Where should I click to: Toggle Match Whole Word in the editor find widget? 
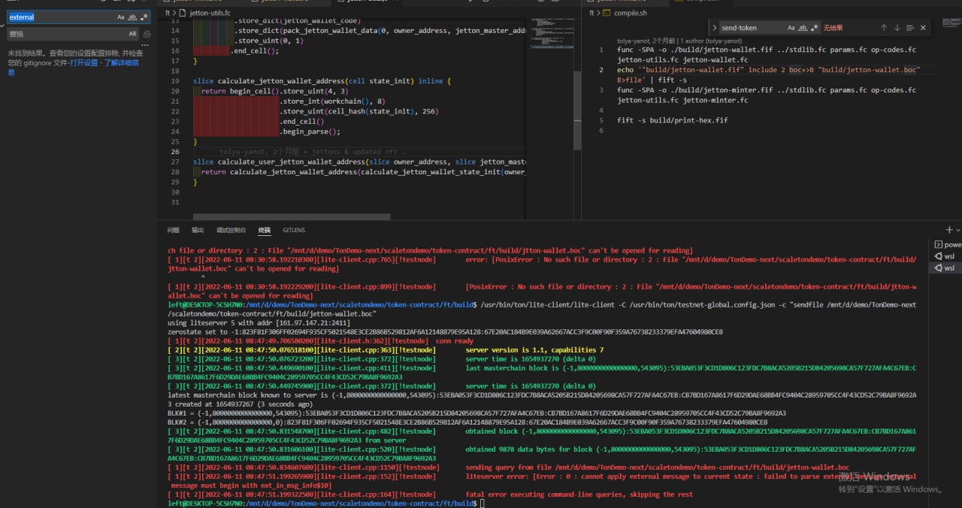click(x=803, y=28)
